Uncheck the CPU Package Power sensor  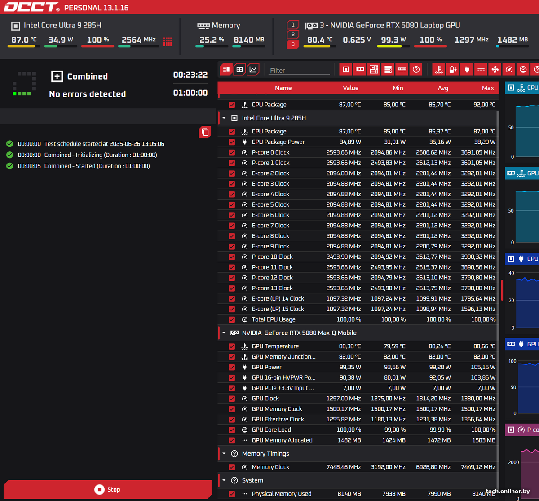click(232, 142)
